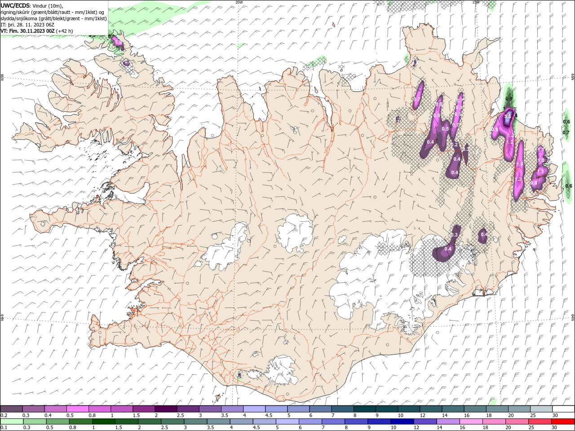Image resolution: width=575 pixels, height=431 pixels.
Task: Click the 15W longitude label
Action: point(475,2)
